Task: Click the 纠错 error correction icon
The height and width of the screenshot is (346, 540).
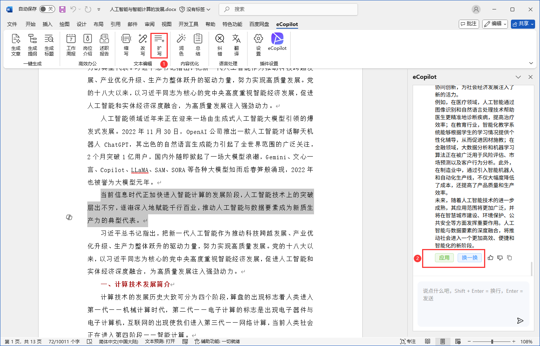Action: [220, 45]
